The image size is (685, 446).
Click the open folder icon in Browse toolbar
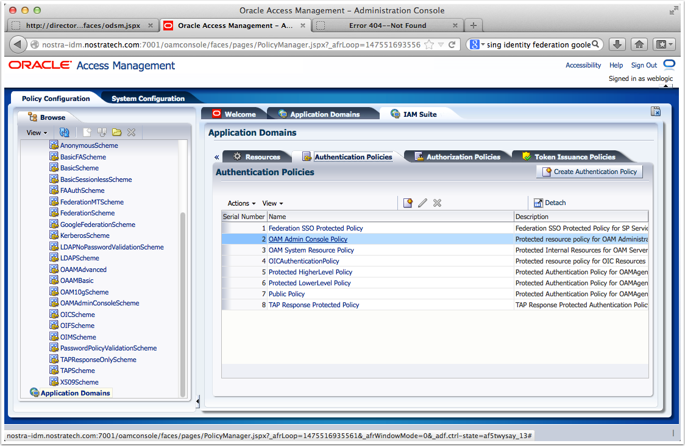(116, 132)
